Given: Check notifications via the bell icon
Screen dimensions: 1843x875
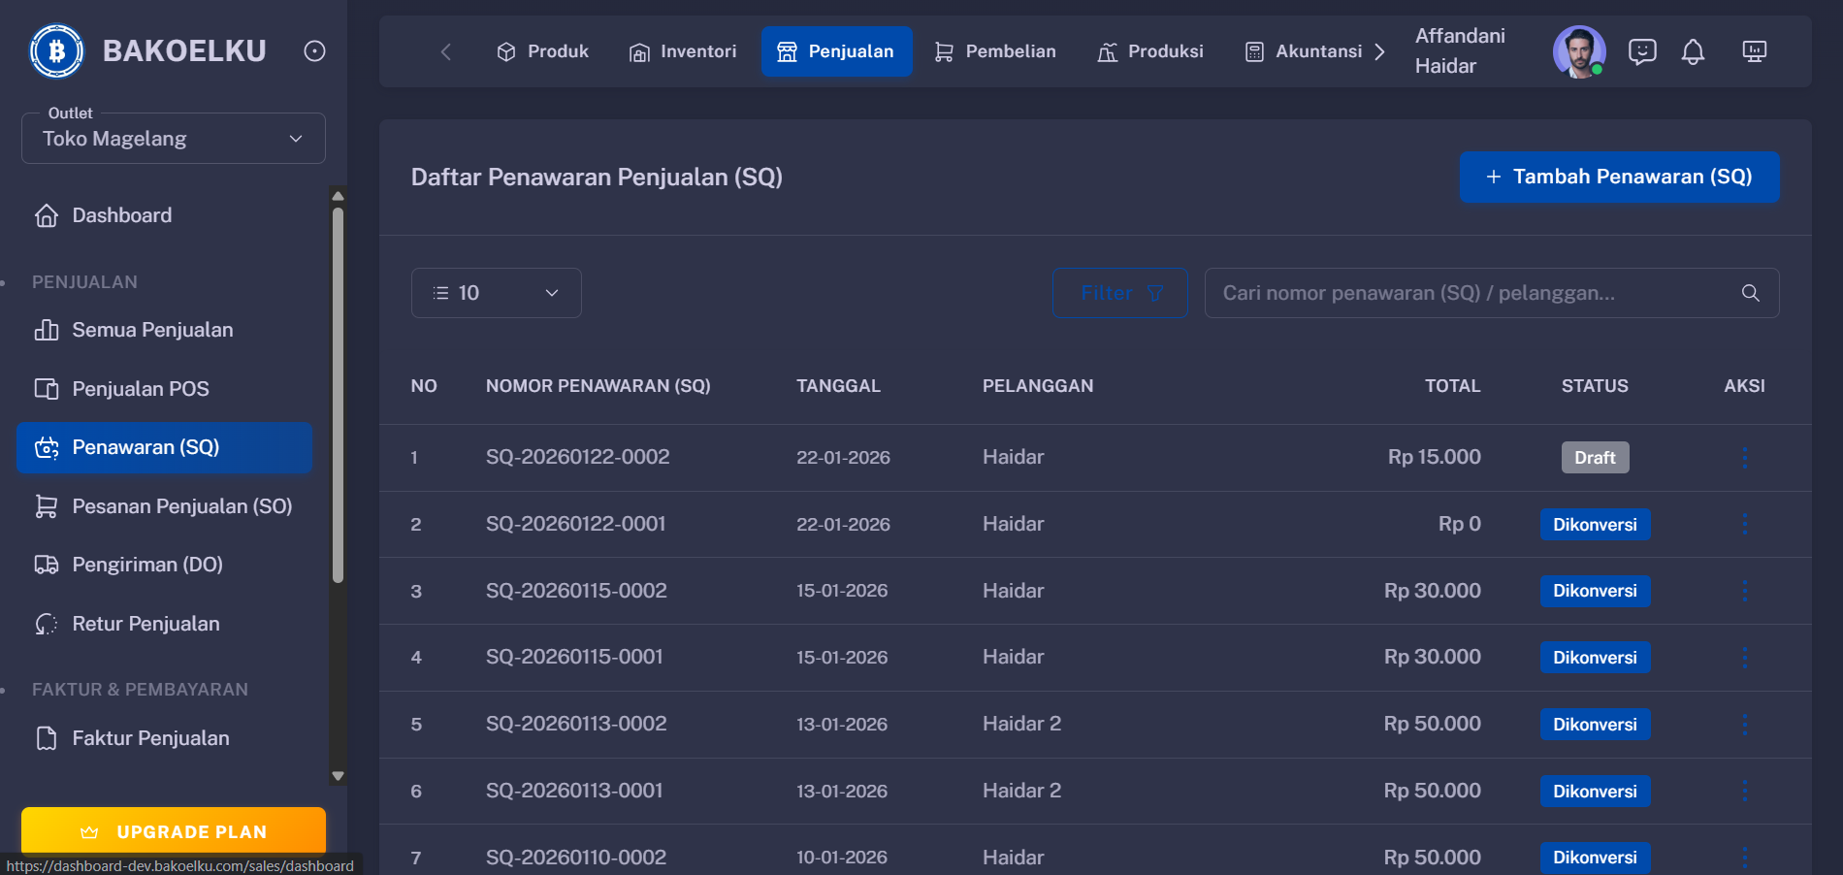Looking at the screenshot, I should [x=1694, y=51].
